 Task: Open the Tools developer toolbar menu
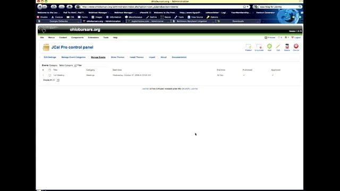point(180,17)
